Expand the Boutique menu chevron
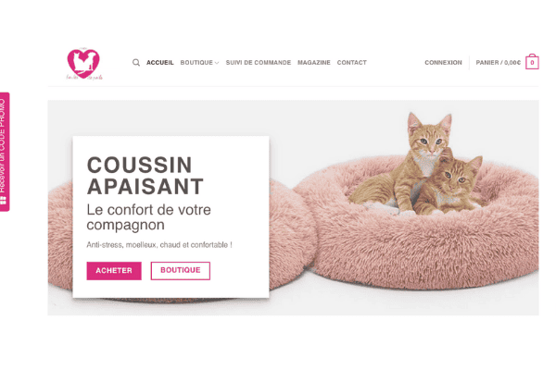Screen dimensions: 556x370 coord(217,63)
